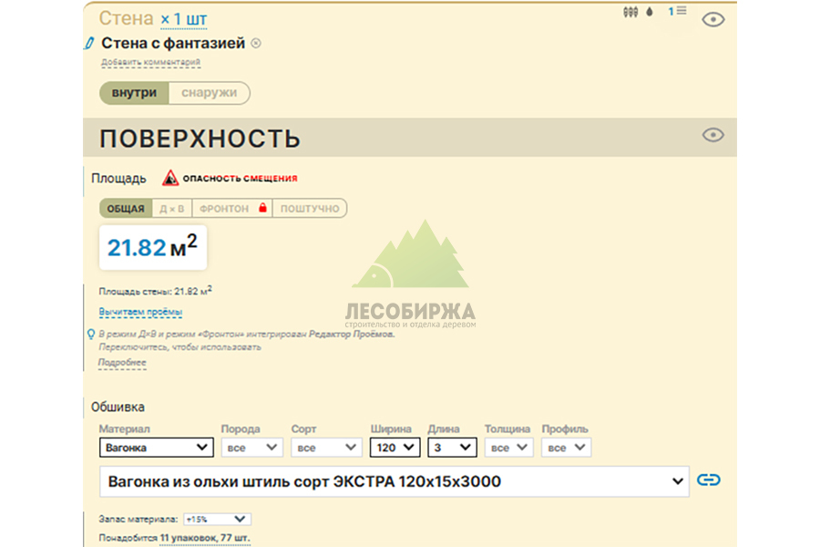The width and height of the screenshot is (820, 547).
Task: Open the numbered list icon beside the droplet
Action: [x=680, y=11]
